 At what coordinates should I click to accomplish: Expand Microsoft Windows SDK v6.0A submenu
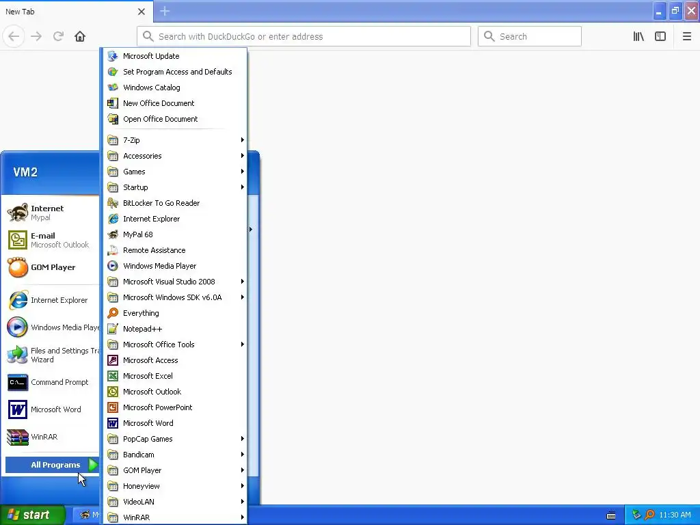pyautogui.click(x=175, y=297)
